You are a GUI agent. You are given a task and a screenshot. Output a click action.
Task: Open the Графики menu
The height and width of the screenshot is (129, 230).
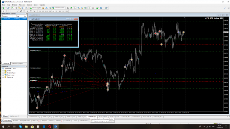[22, 5]
